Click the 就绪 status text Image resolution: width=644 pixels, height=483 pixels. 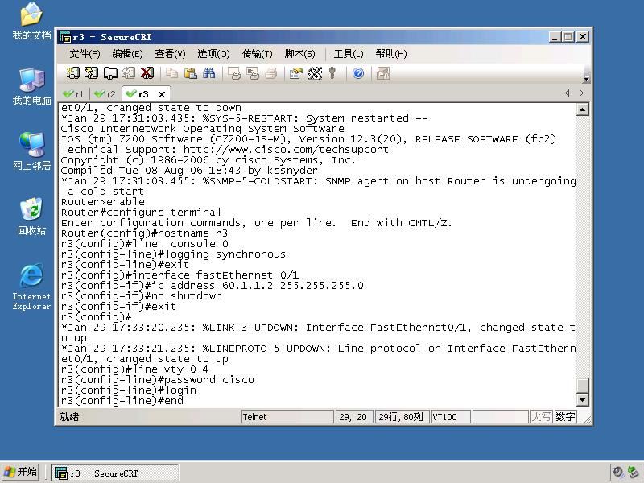click(x=69, y=417)
